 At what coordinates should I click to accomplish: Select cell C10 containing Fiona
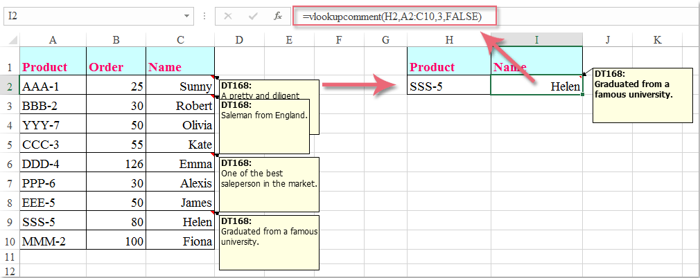pos(180,241)
